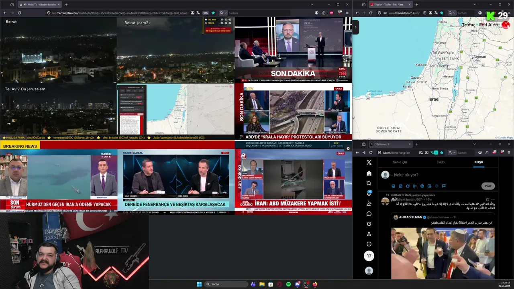The image size is (514, 289).
Task: Open X search using magnifier sidebar icon
Action: click(369, 183)
